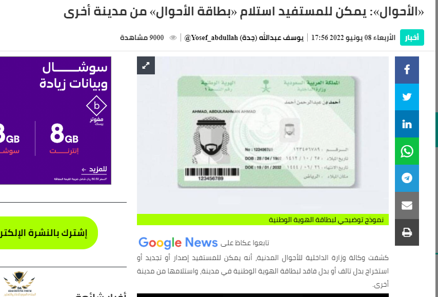
Task: Click the للمزيد link in the ad
Action: point(94,169)
